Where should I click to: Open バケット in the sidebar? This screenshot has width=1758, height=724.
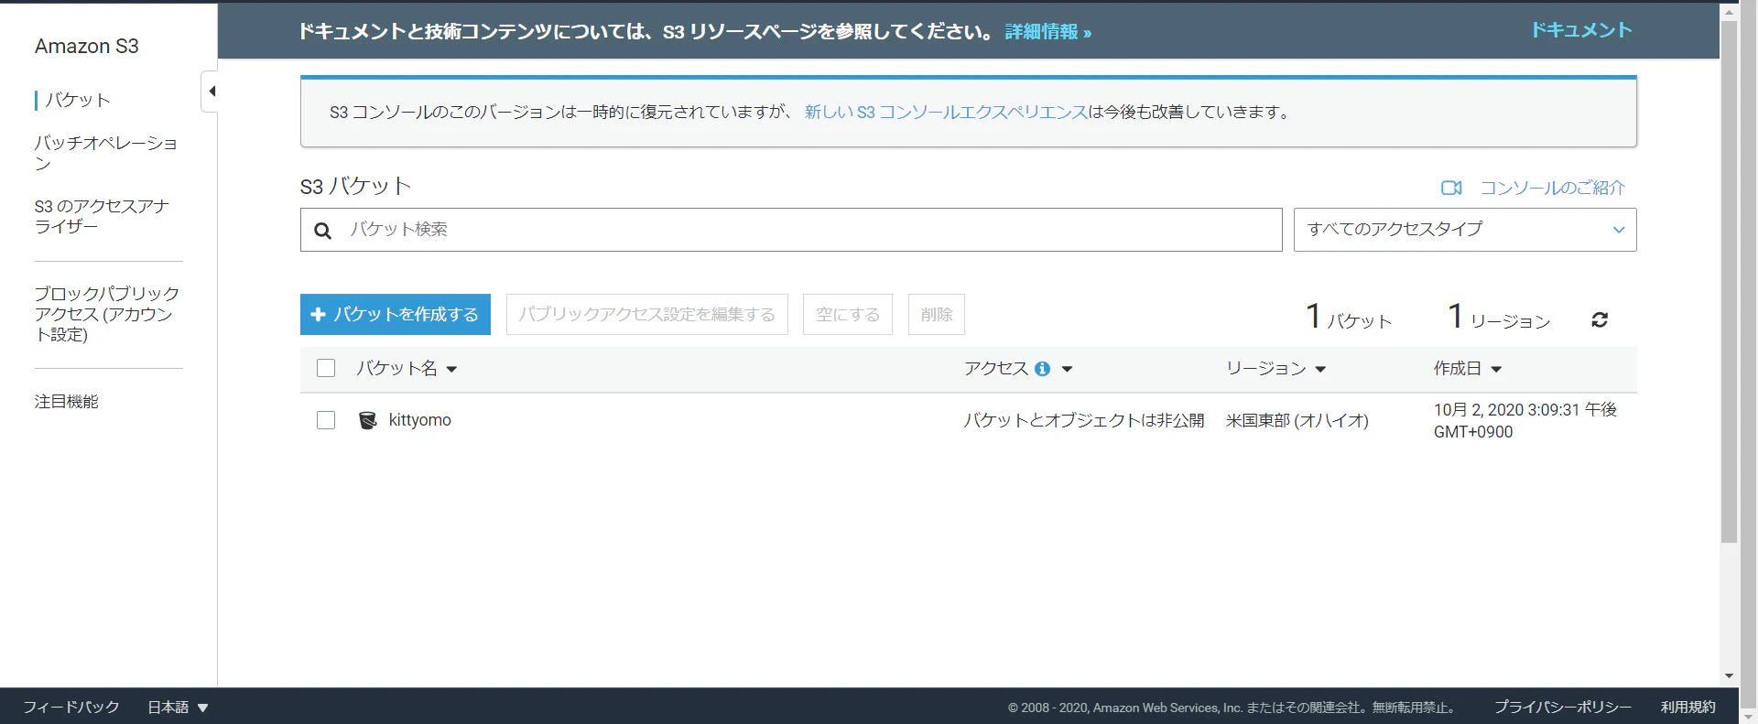pyautogui.click(x=78, y=100)
